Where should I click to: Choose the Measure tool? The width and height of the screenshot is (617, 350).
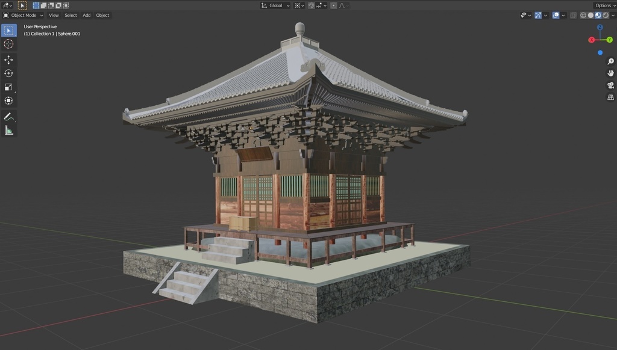click(8, 130)
